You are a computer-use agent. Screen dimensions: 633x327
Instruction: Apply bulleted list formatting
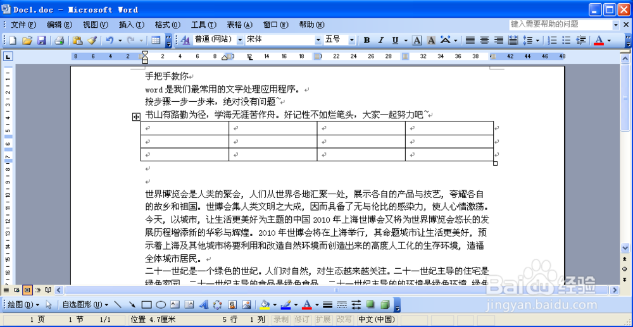click(567, 40)
